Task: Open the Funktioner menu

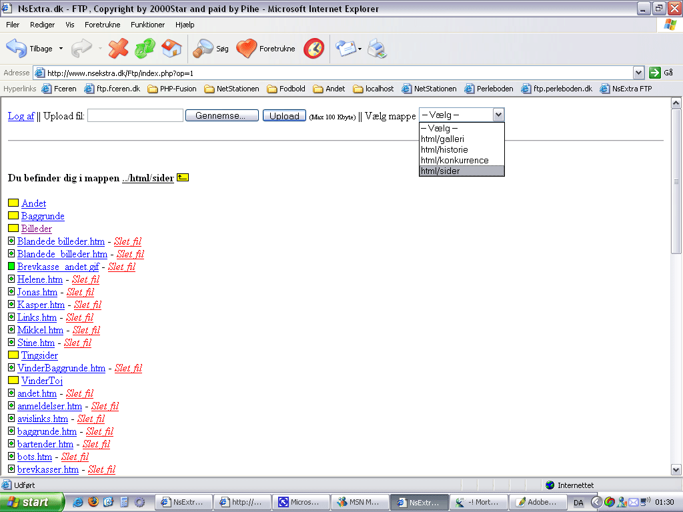Action: pos(147,25)
